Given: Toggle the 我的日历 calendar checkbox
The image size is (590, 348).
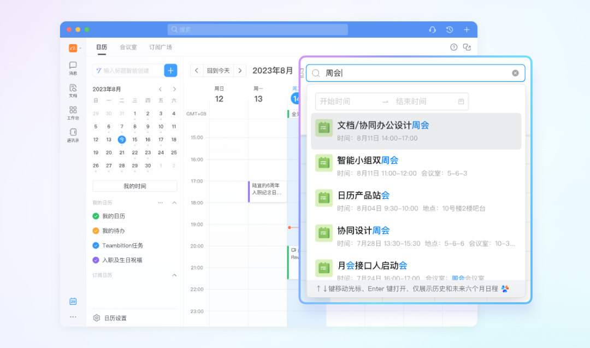Looking at the screenshot, I should coord(96,216).
